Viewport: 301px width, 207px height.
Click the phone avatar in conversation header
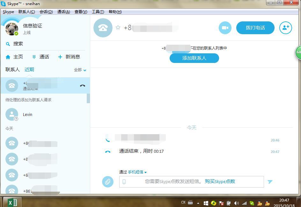[103, 28]
